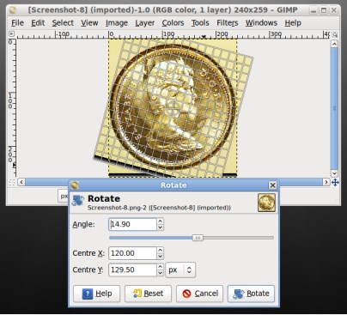The height and width of the screenshot is (315, 347).
Task: Open the Filters menu
Action: 228,23
